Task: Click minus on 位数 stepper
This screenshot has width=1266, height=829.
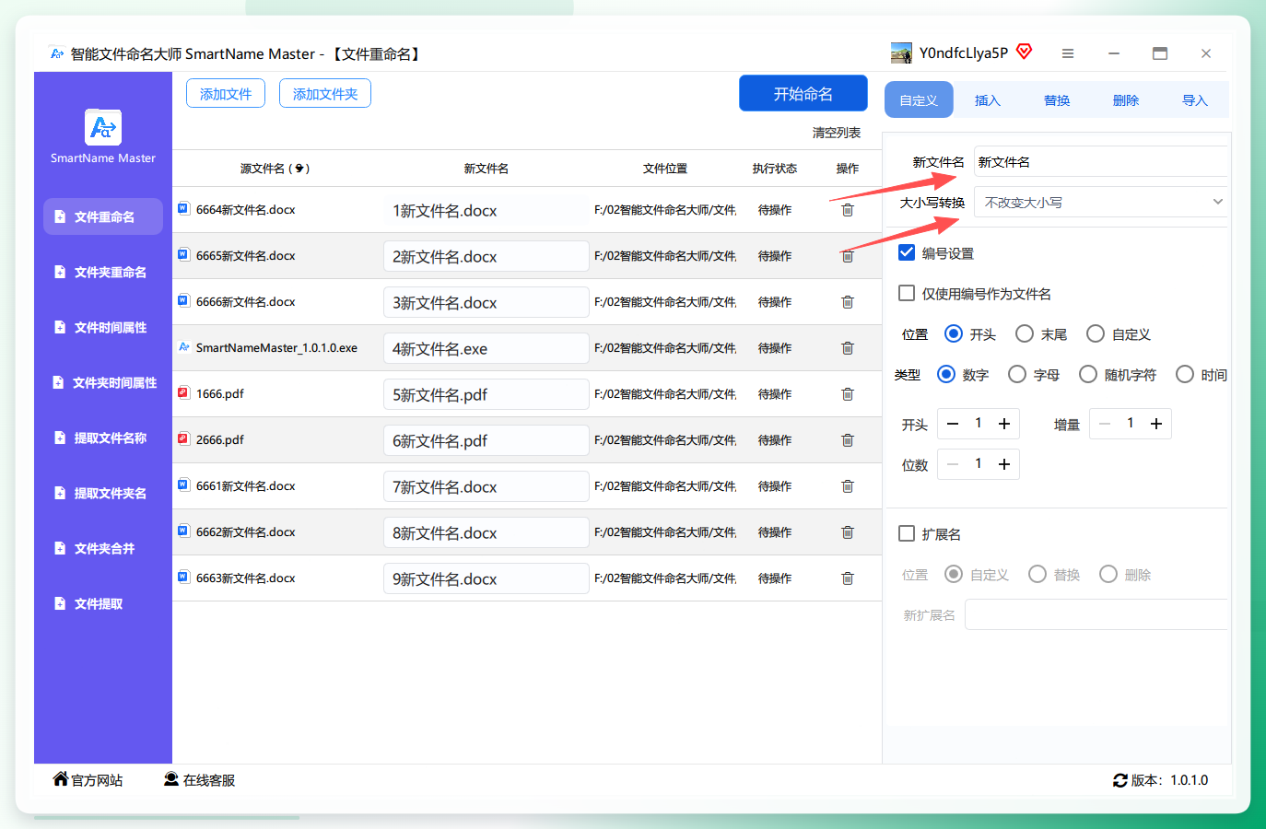Action: (953, 464)
